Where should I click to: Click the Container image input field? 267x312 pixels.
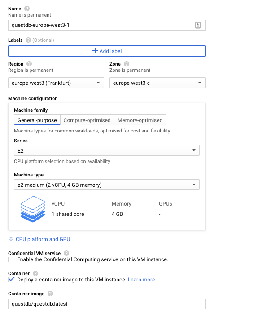tap(107, 304)
